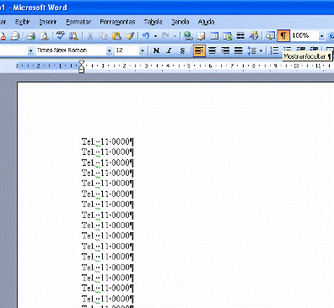Viewport: 334px width, 308px height.
Task: Apply justified alignment icon
Action: click(x=239, y=50)
